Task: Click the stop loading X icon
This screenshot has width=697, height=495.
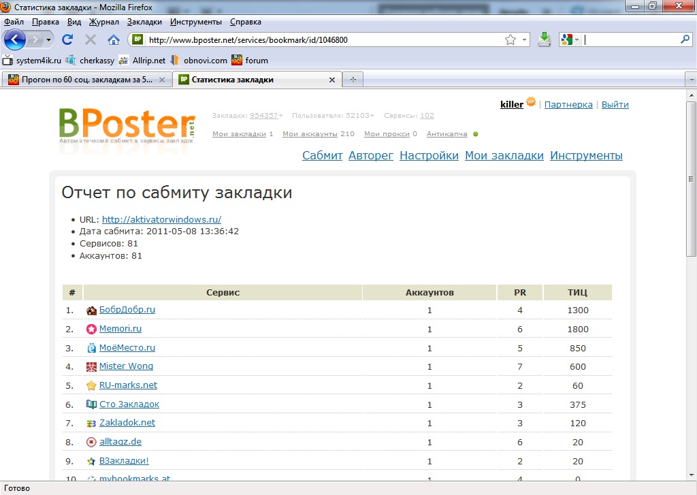Action: (x=91, y=40)
